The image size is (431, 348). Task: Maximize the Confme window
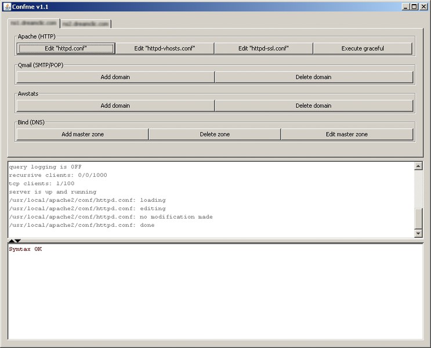pyautogui.click(x=414, y=6)
